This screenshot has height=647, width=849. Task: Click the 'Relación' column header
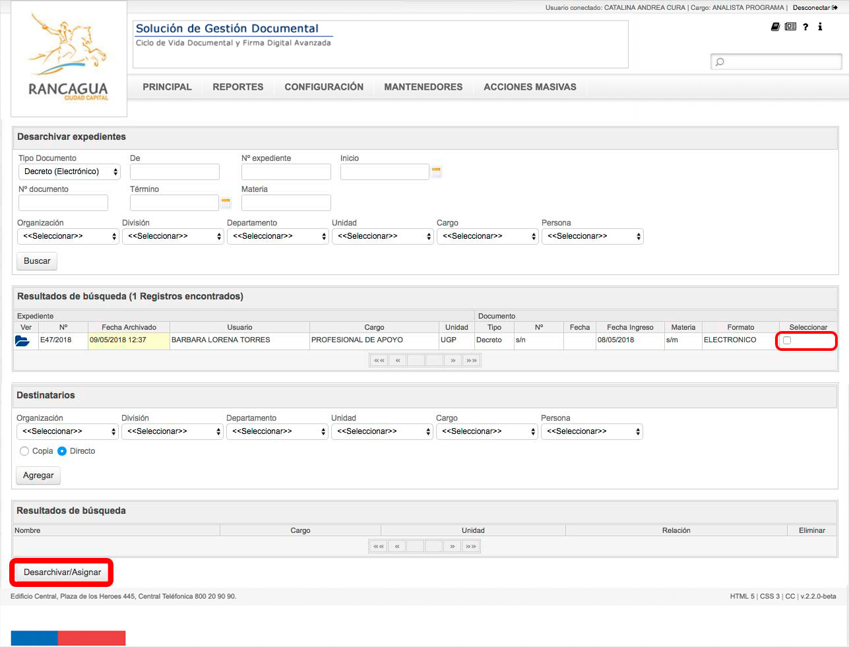click(676, 530)
